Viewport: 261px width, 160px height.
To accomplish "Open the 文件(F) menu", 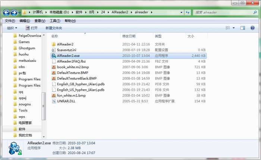I will [10, 21].
